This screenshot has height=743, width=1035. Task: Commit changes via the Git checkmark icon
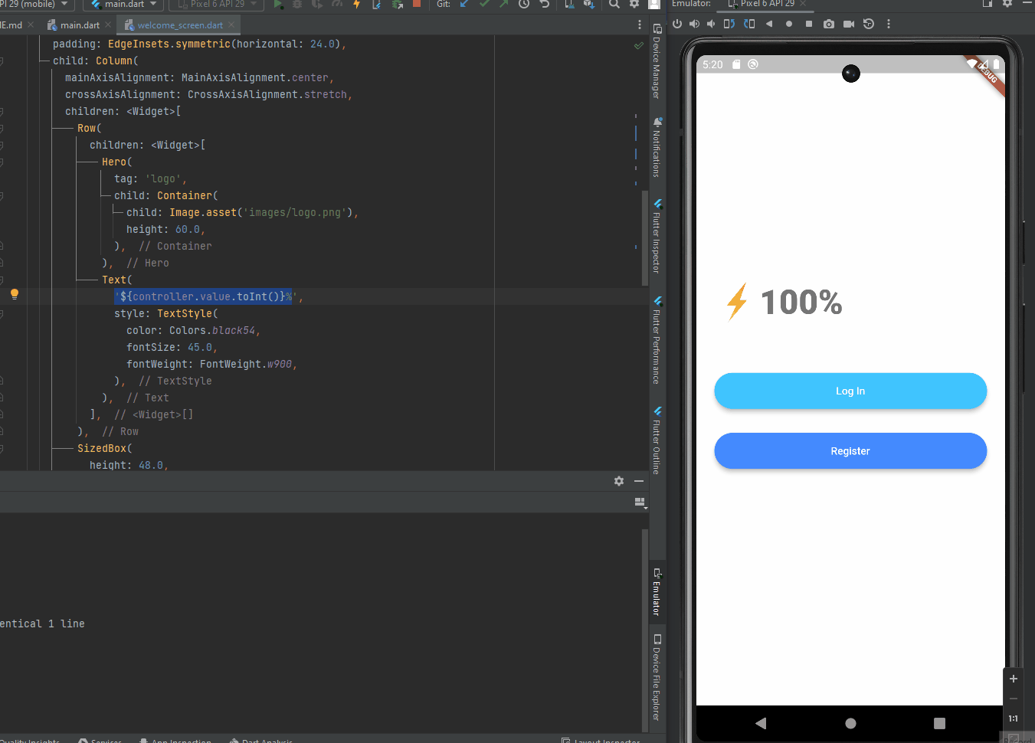click(484, 5)
